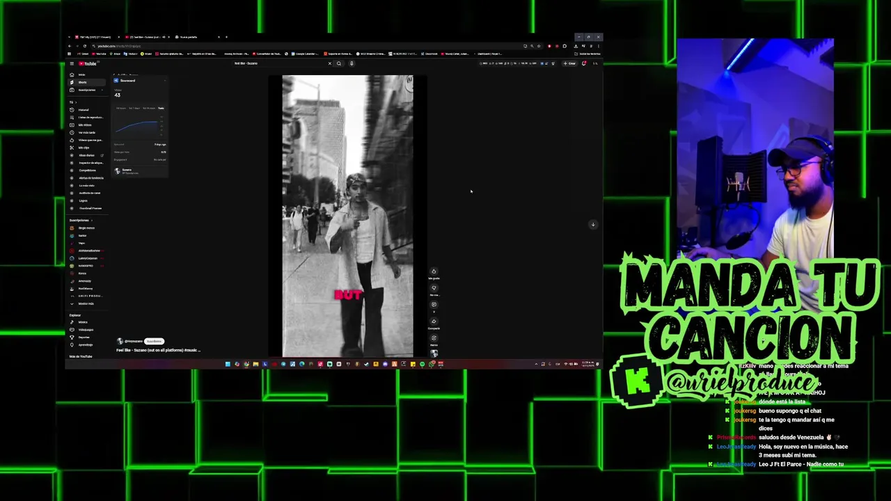The height and width of the screenshot is (501, 891).
Task: Subscribe with the Suscribirme button
Action: point(154,341)
